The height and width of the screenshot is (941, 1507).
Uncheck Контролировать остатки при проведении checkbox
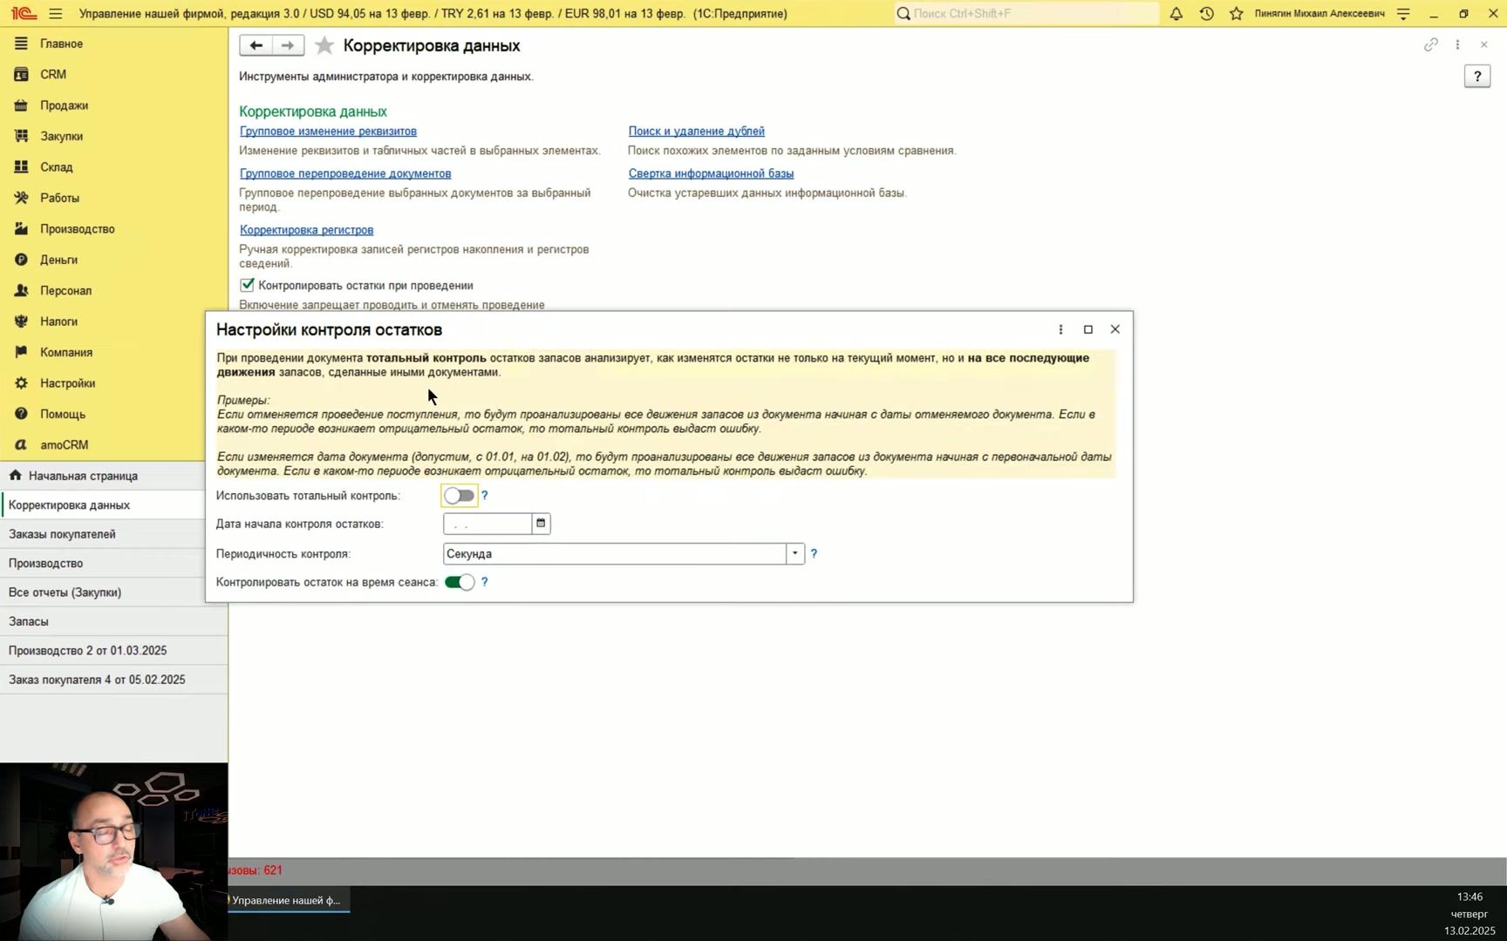[248, 285]
